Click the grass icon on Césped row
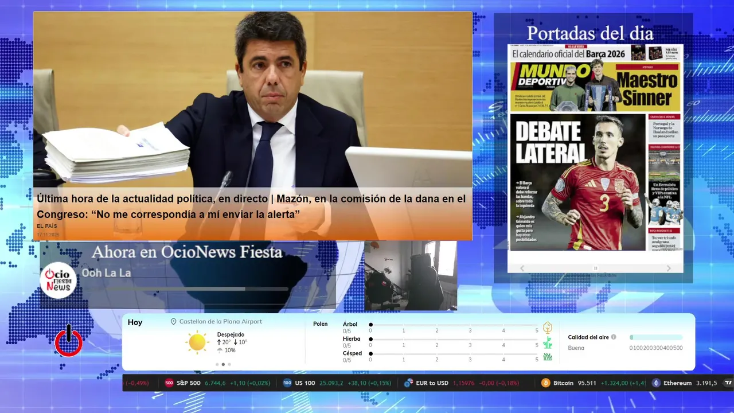 point(548,357)
